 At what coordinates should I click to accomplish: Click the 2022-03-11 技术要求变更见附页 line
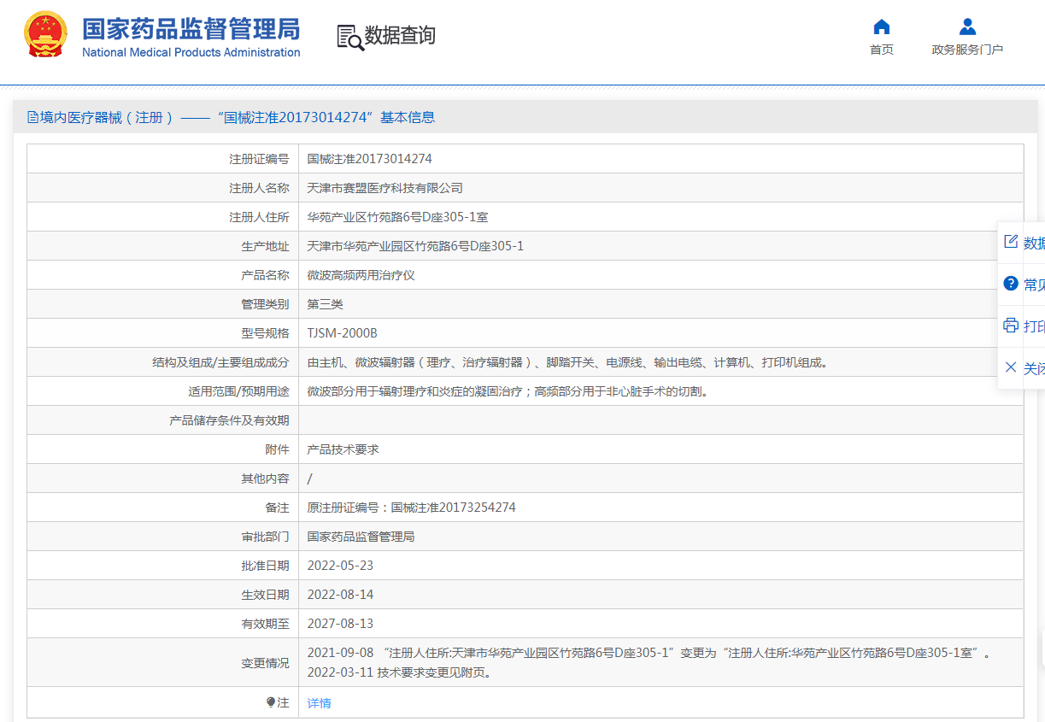[399, 672]
